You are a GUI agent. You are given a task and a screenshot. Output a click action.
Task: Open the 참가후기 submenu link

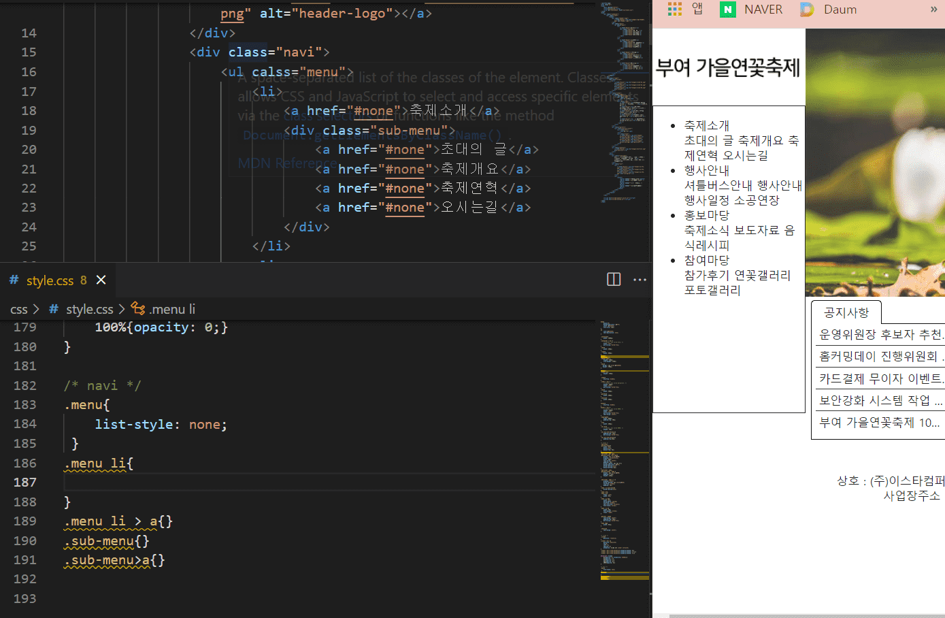[707, 276]
